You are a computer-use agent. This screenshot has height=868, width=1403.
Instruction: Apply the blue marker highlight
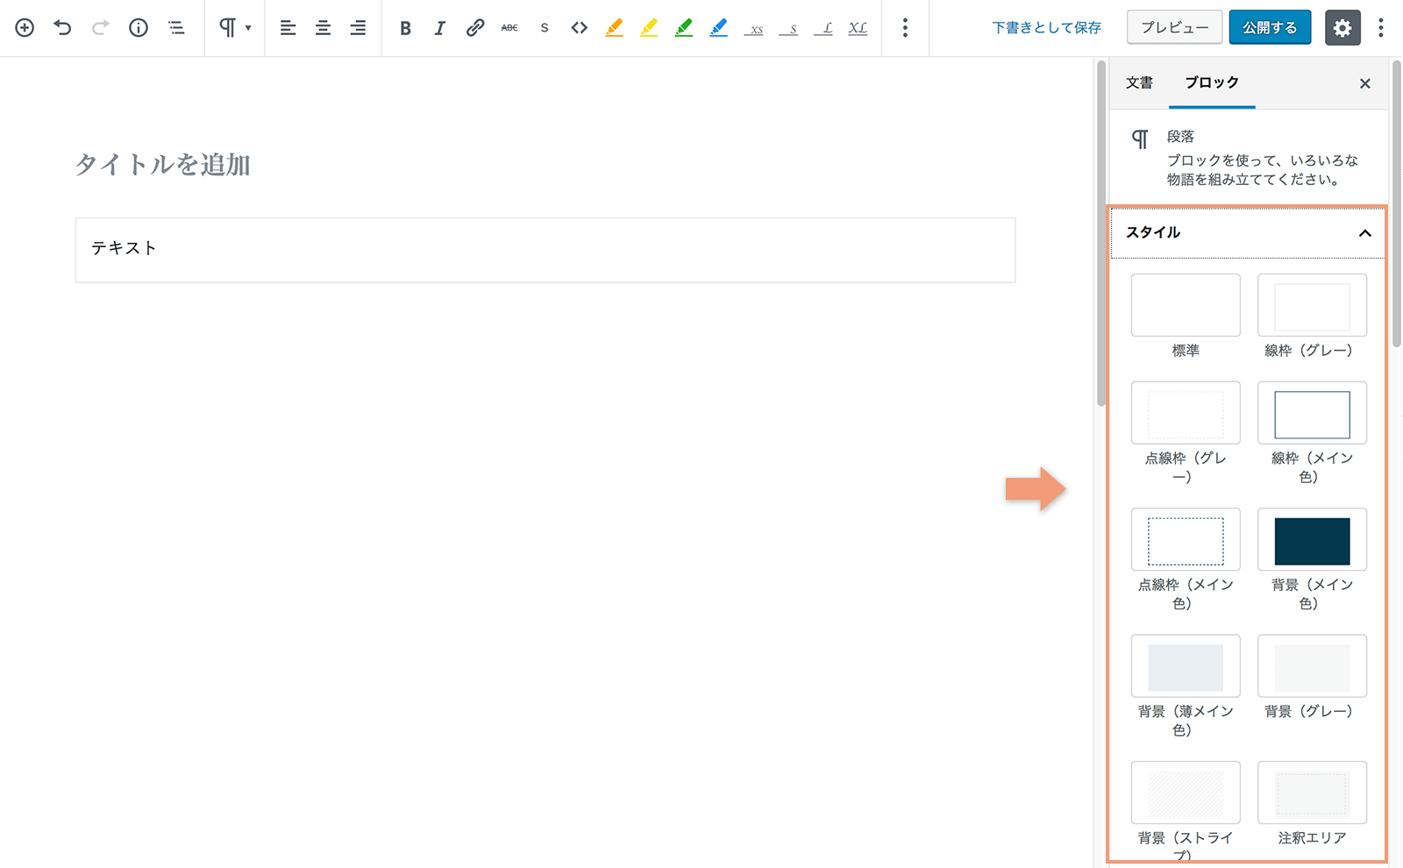[718, 28]
